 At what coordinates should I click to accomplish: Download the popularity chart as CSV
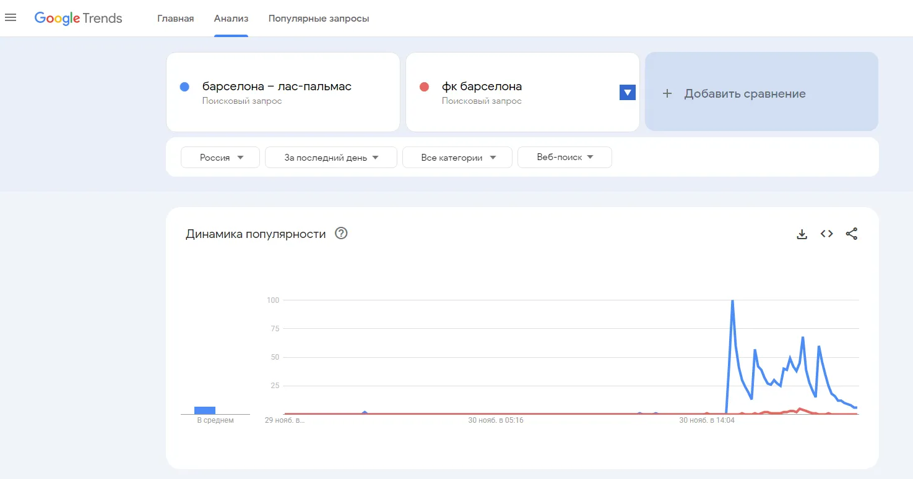click(x=802, y=234)
